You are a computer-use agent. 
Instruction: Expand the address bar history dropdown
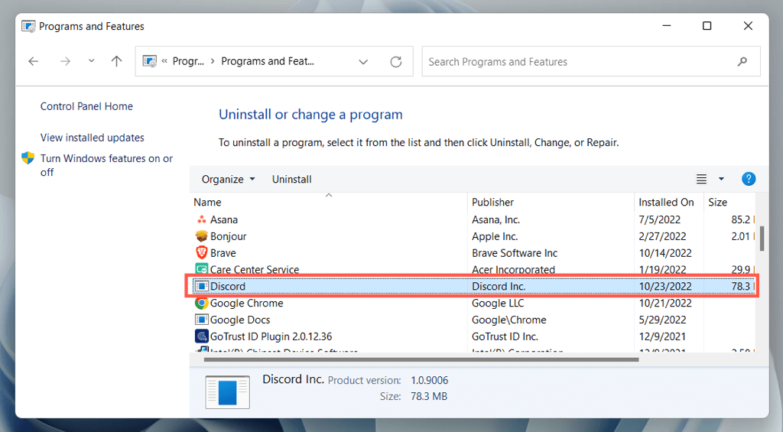click(363, 62)
